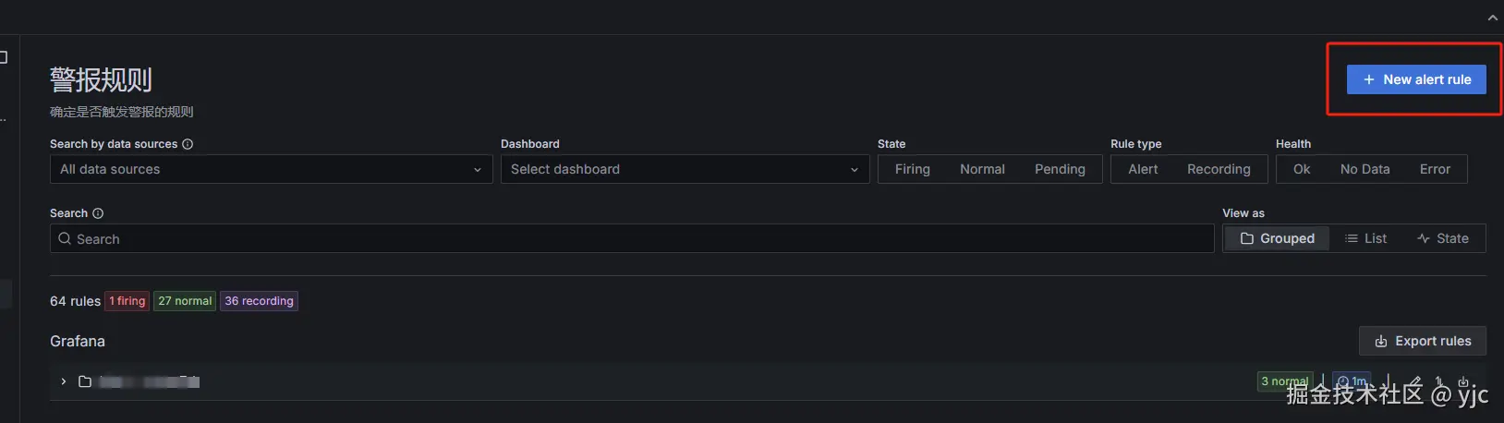
Task: Click the Search rules input field
Action: point(632,239)
